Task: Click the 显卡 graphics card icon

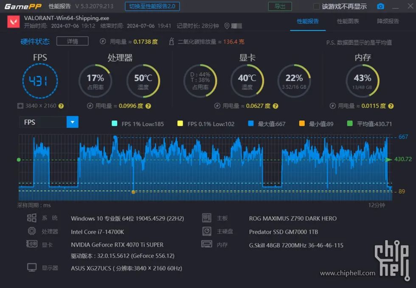Action: pyautogui.click(x=32, y=244)
